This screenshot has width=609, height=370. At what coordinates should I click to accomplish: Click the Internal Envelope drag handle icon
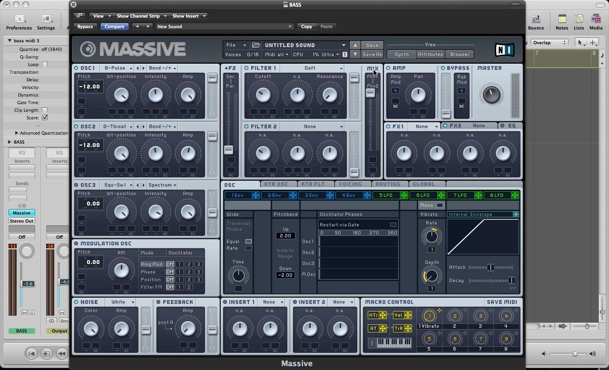click(x=516, y=214)
